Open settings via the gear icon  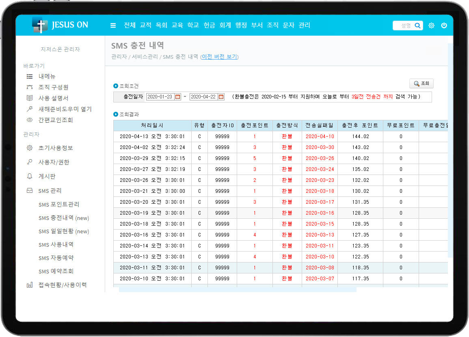point(431,26)
